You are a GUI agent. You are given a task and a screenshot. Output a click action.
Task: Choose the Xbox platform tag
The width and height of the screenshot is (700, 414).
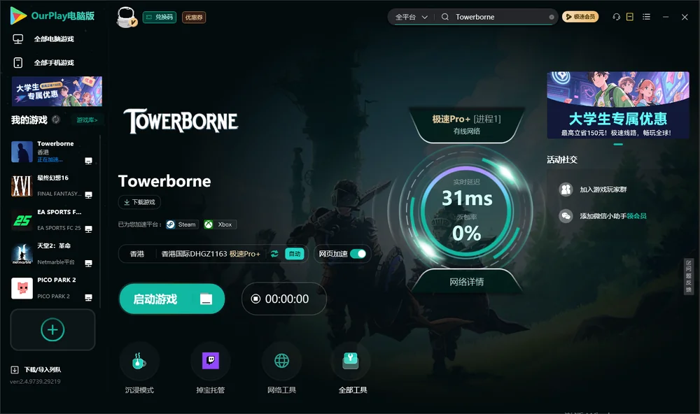coord(220,224)
